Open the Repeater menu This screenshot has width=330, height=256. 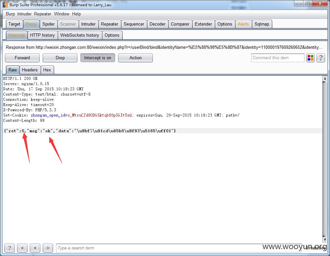(43, 14)
